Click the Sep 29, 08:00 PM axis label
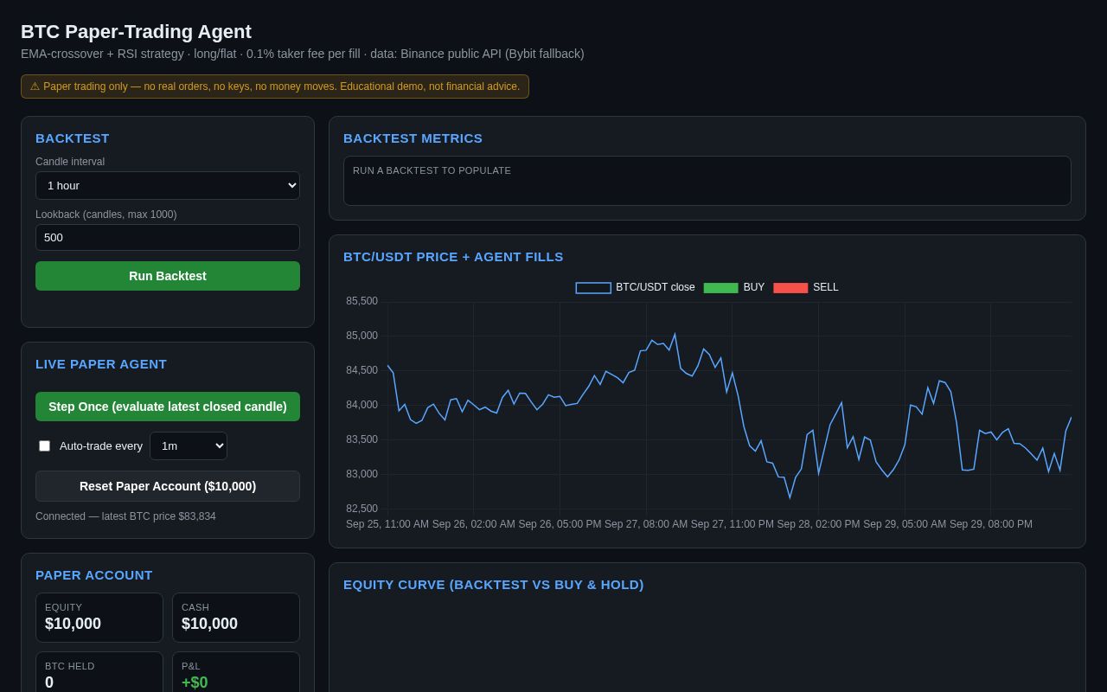The height and width of the screenshot is (692, 1107). pyautogui.click(x=991, y=524)
